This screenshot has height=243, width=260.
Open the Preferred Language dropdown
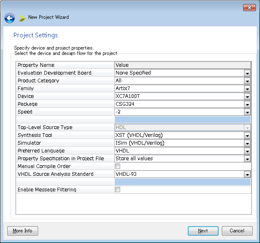(247, 151)
